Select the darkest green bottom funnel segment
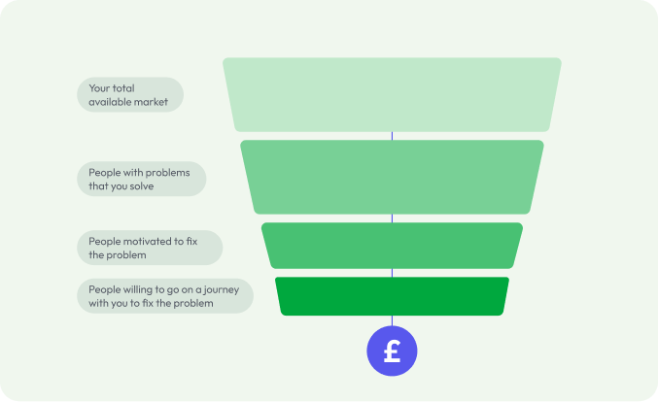This screenshot has height=402, width=658. point(392,296)
